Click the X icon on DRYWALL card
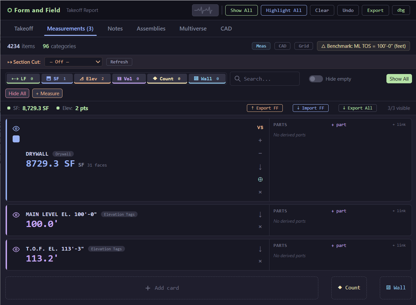Image resolution: width=416 pixels, height=305 pixels. pyautogui.click(x=260, y=192)
